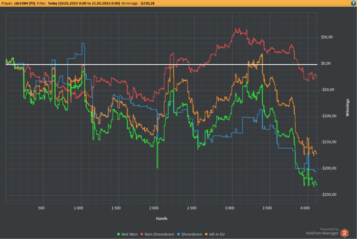Click the blue help icon in the header
The height and width of the screenshot is (239, 357).
[353, 3]
